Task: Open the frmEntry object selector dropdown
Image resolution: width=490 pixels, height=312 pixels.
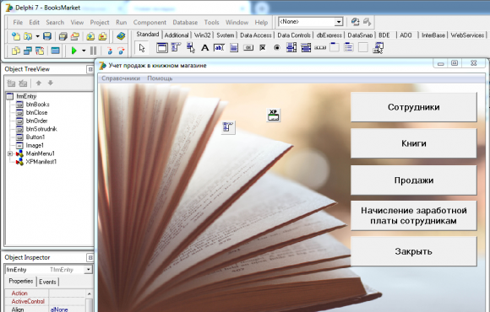Action: [89, 270]
